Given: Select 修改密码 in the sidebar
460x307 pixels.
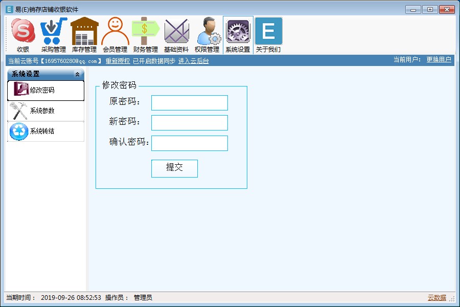Looking at the screenshot, I should tap(46, 91).
